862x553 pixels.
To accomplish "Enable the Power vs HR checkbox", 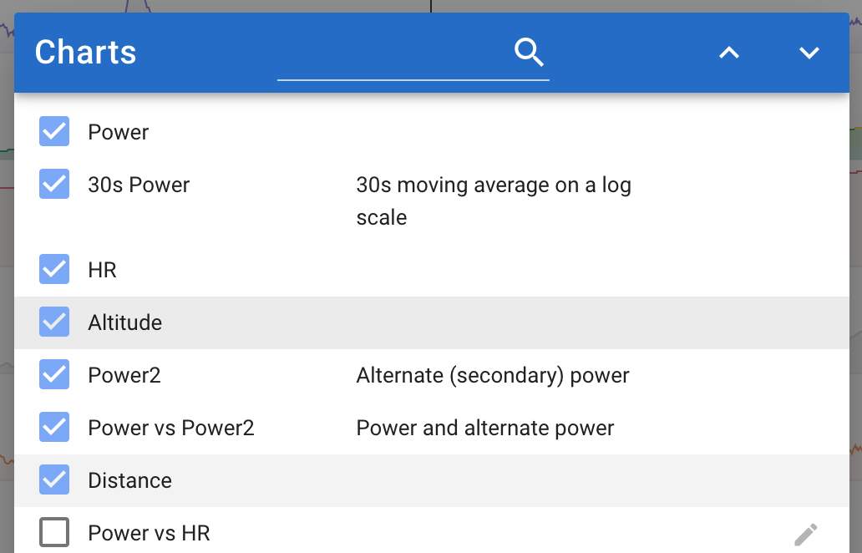I will click(54, 533).
